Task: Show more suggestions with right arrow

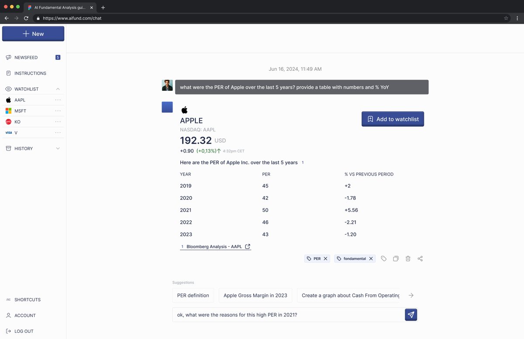Action: tap(411, 295)
